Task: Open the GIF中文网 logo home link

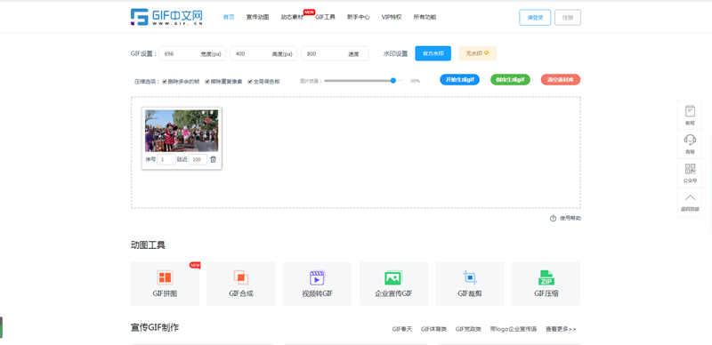Action: coord(166,17)
